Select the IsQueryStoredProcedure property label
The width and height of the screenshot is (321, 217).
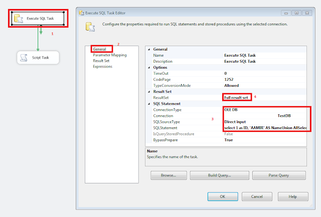[174, 134]
